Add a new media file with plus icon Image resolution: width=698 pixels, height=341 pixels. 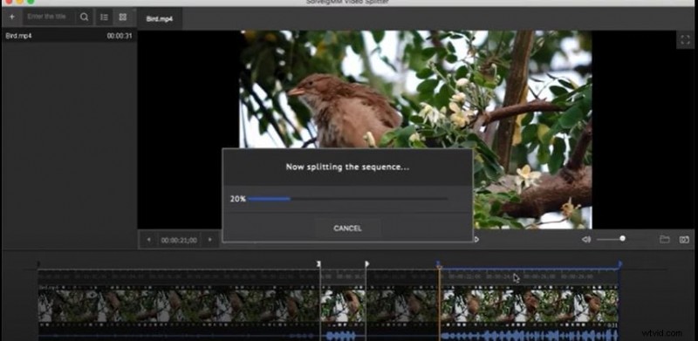coord(12,17)
